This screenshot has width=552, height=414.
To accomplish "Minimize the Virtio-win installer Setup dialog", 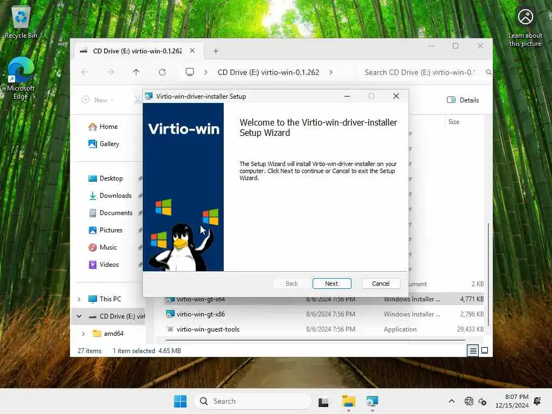I will point(347,96).
